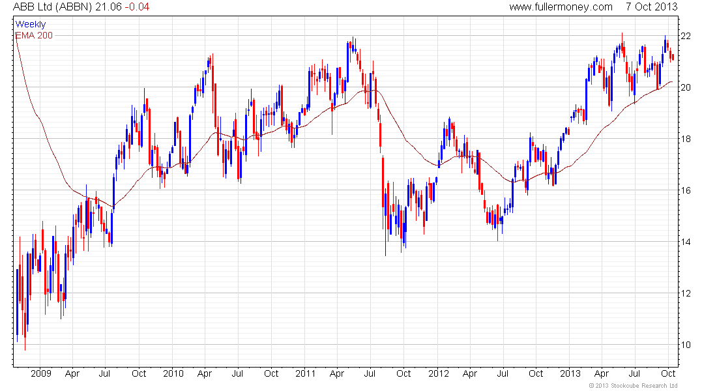The image size is (717, 391).
Task: Click the 14 price axis label
Action: (x=686, y=242)
